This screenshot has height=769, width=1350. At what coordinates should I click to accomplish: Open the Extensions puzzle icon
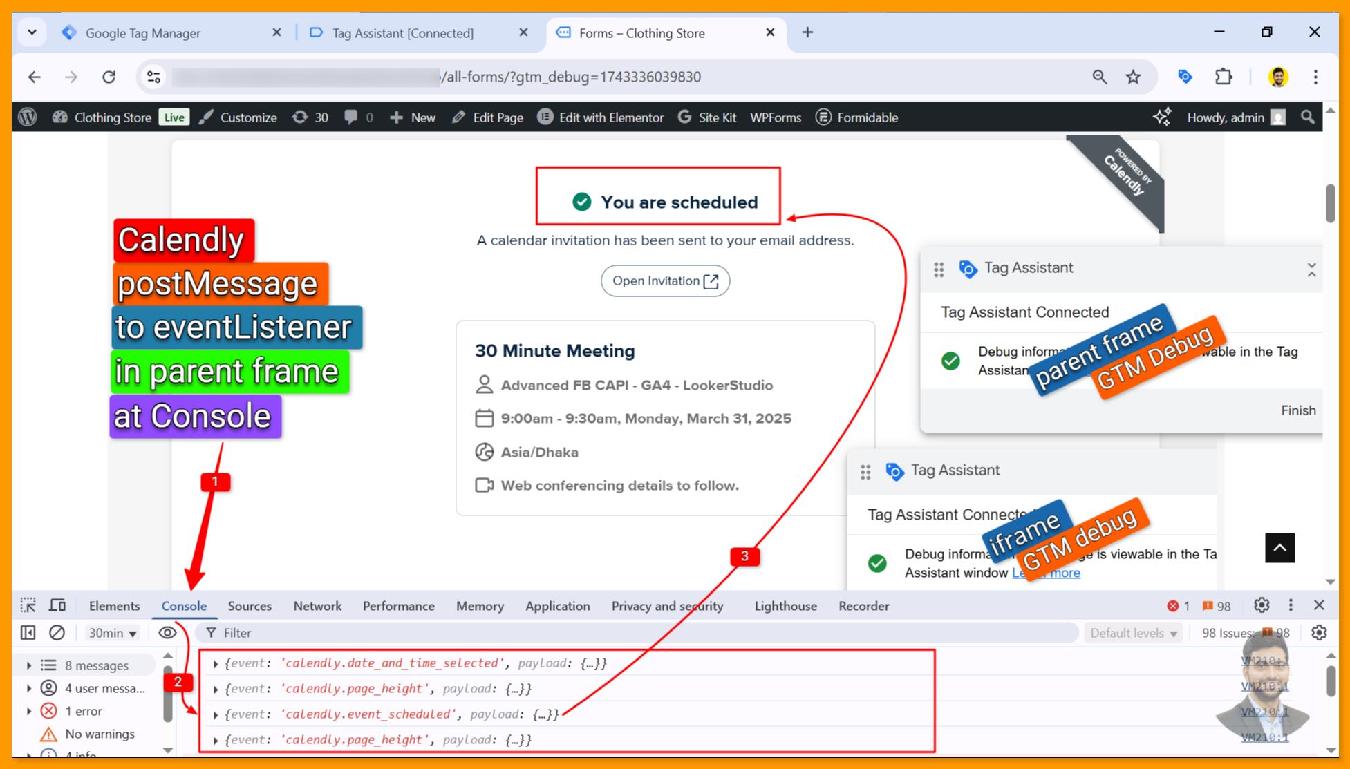pos(1224,77)
